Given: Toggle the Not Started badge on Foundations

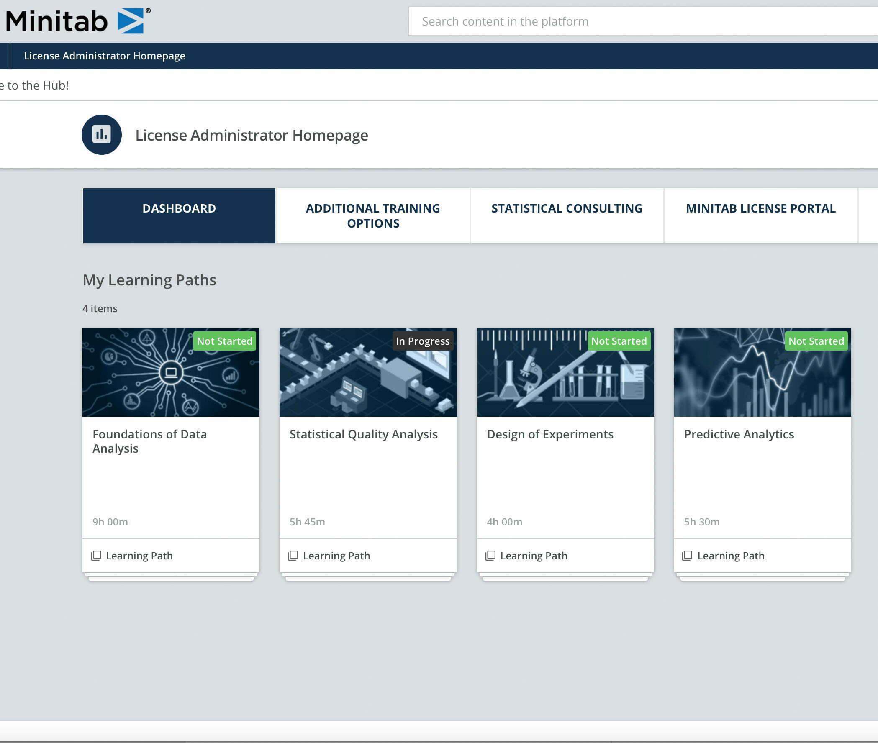Looking at the screenshot, I should pyautogui.click(x=224, y=341).
